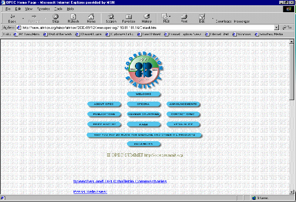Viewport: 296px width, 202px height.
Task: Click the Go button beside address bar
Action: [287, 28]
